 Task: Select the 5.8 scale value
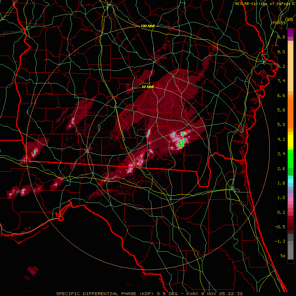coord(281,110)
